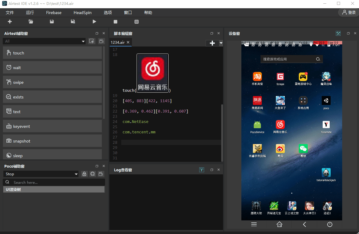The height and width of the screenshot is (234, 359).
Task: Click the Poco record icon
Action: (x=101, y=174)
